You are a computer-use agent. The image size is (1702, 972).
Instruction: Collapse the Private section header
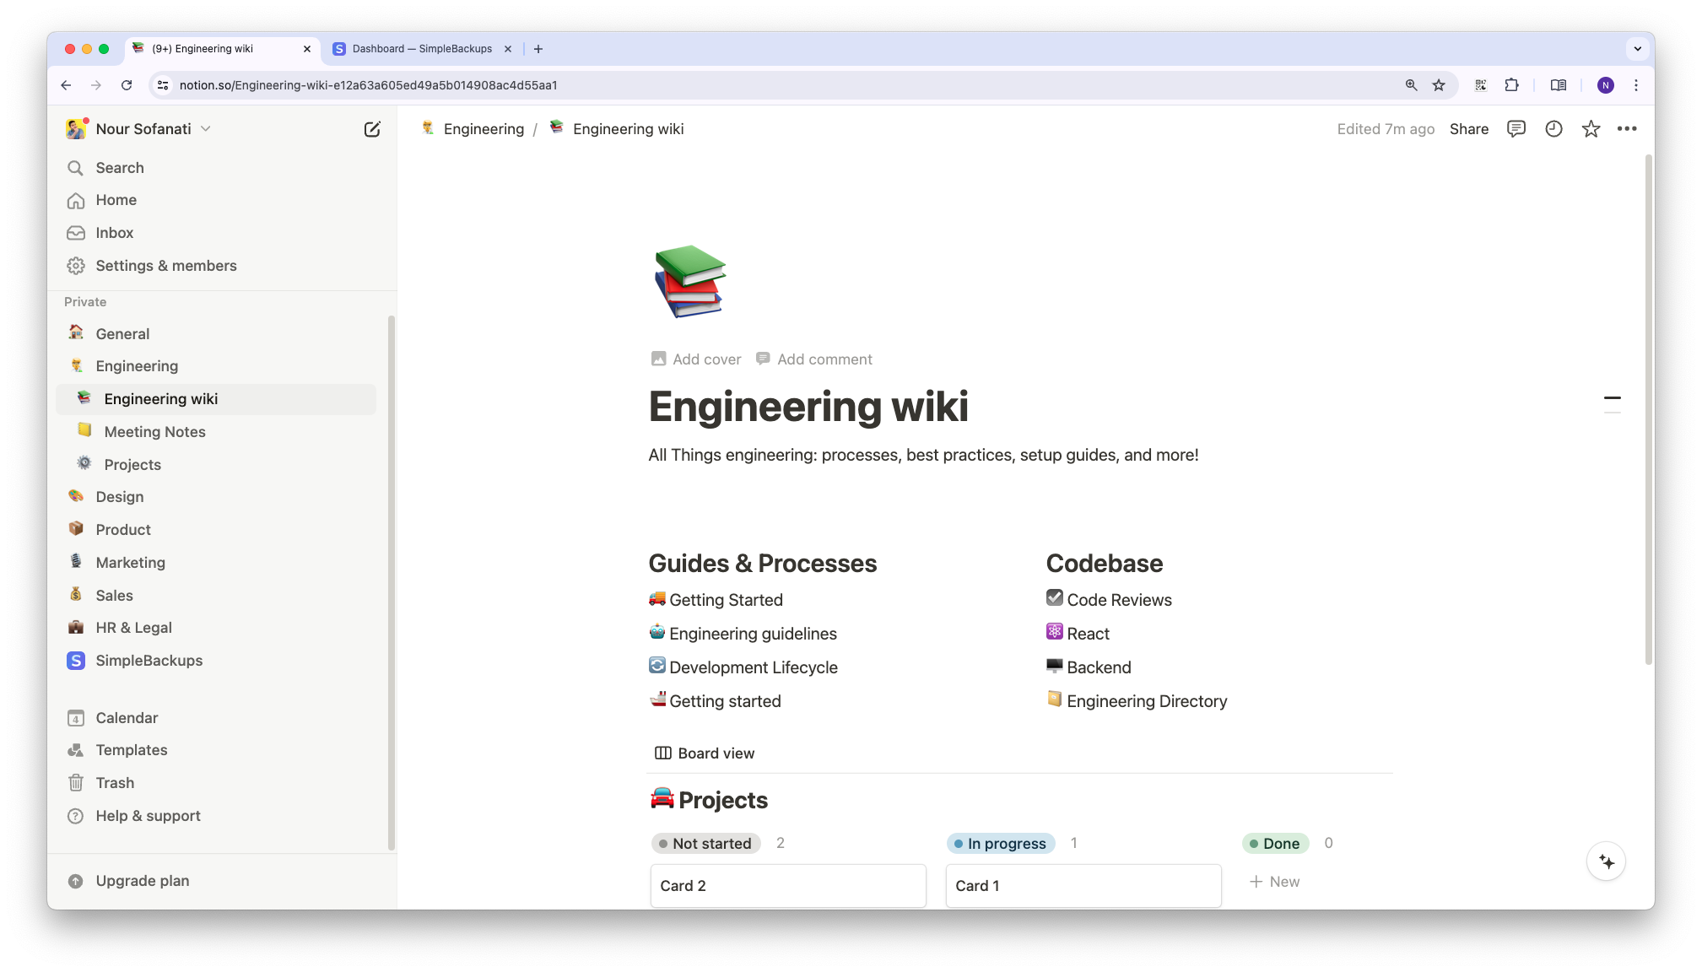click(x=84, y=301)
